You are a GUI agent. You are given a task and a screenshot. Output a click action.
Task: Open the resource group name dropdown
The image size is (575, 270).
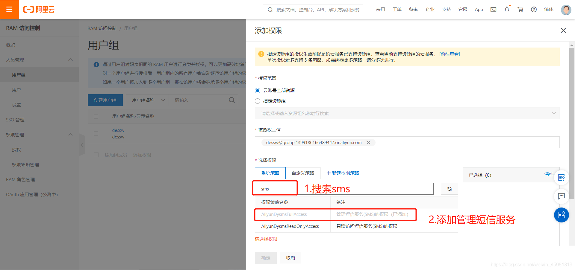(x=407, y=113)
